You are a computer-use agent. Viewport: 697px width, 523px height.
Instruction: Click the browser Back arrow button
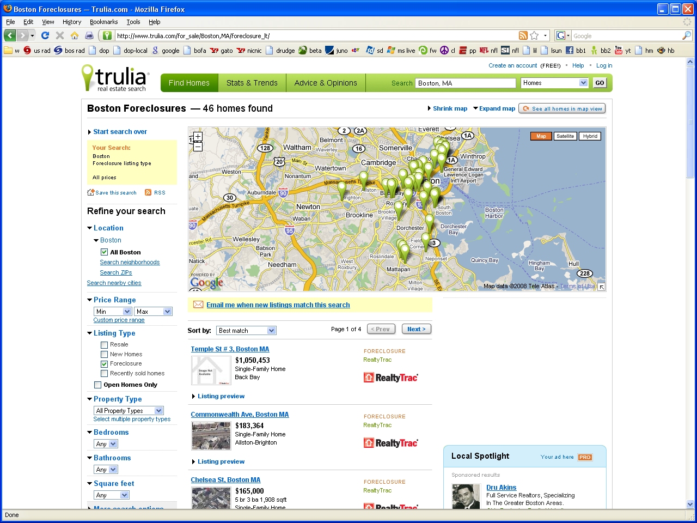[x=10, y=35]
